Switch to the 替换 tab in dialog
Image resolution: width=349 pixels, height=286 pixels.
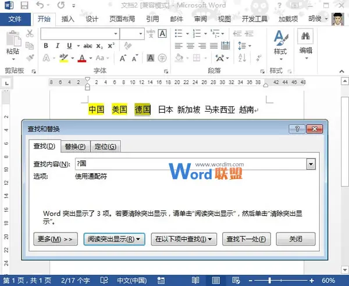click(75, 146)
